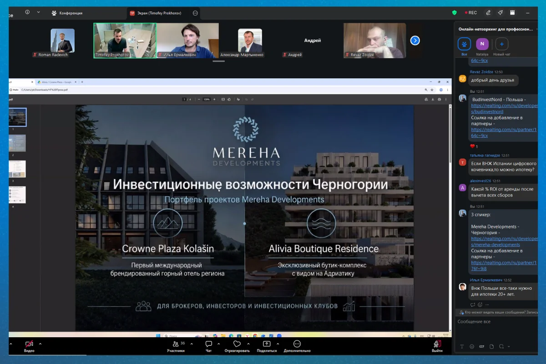Expand reactions options arrow beside Отреагировать
This screenshot has width=546, height=364.
(248, 344)
